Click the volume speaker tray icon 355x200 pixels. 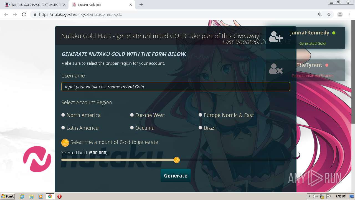click(x=315, y=196)
